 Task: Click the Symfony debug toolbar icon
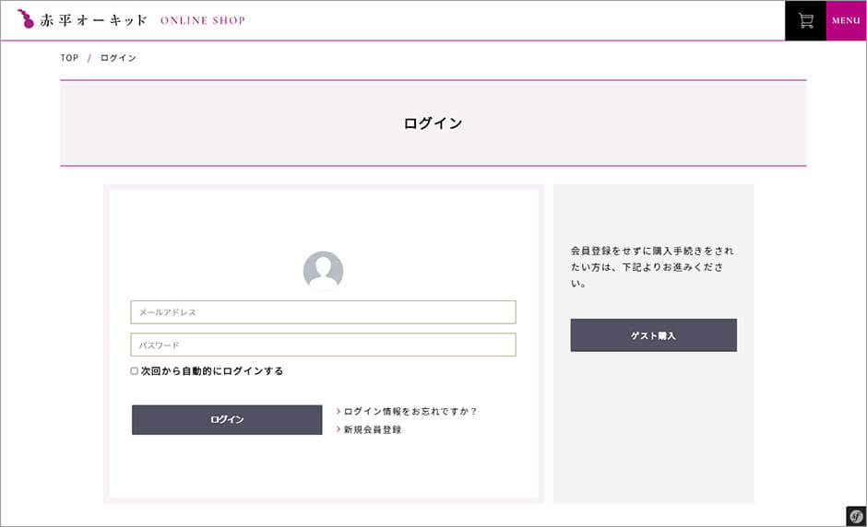[x=857, y=517]
